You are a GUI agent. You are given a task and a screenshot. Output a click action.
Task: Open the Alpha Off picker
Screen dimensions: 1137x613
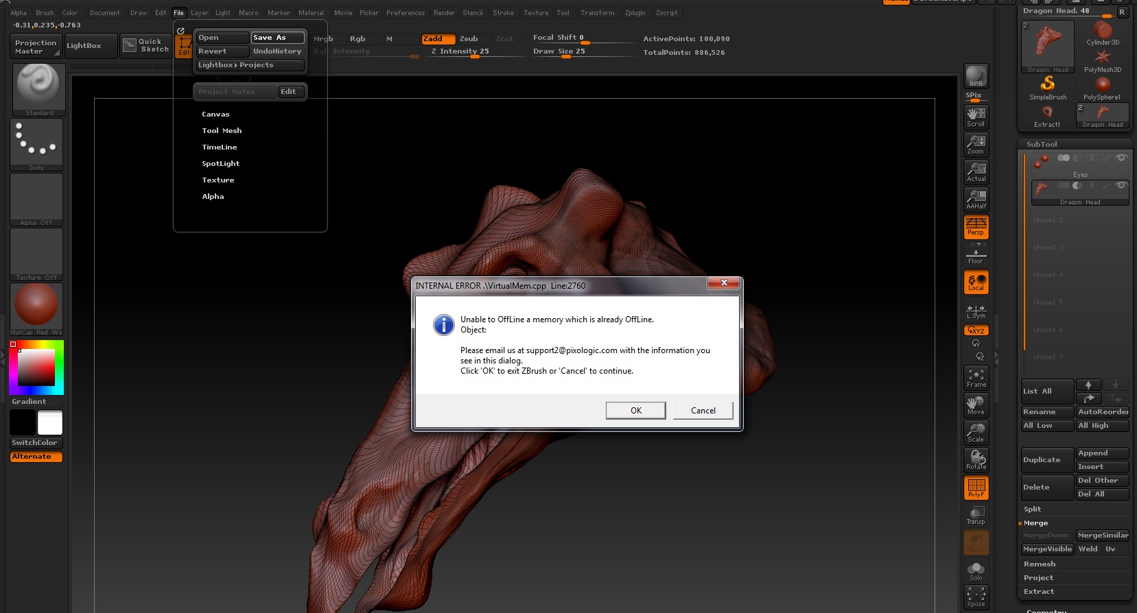[x=36, y=200]
